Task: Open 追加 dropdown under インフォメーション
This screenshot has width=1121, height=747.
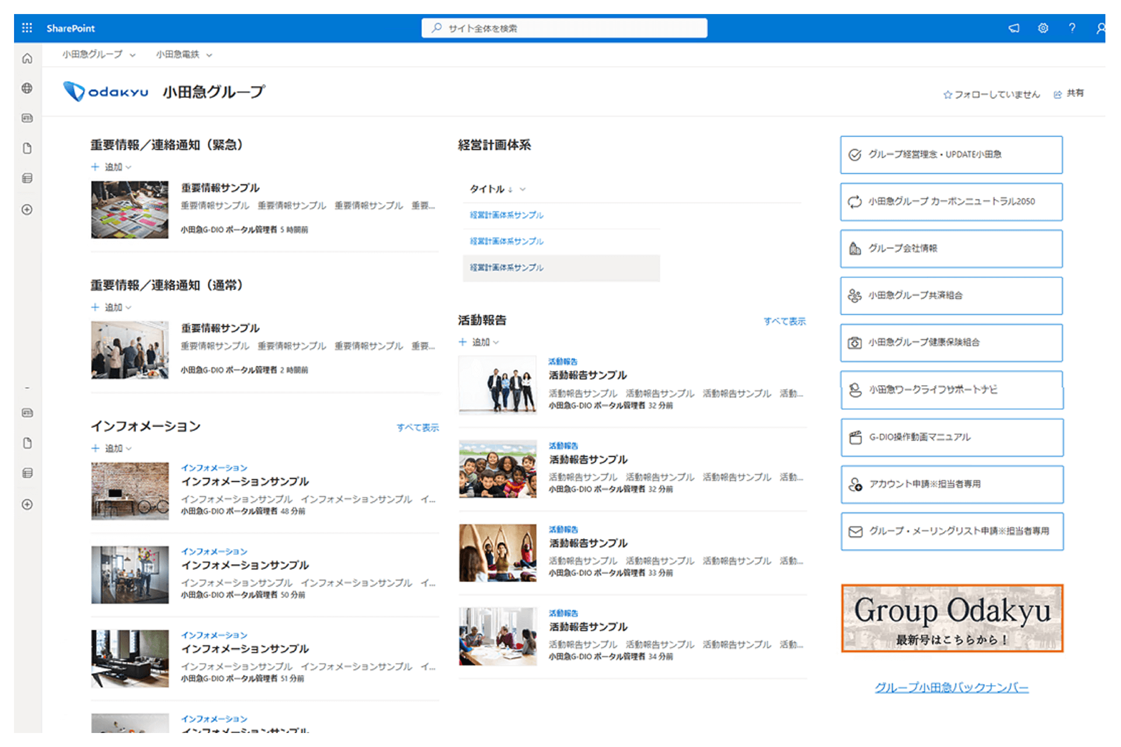Action: point(112,448)
